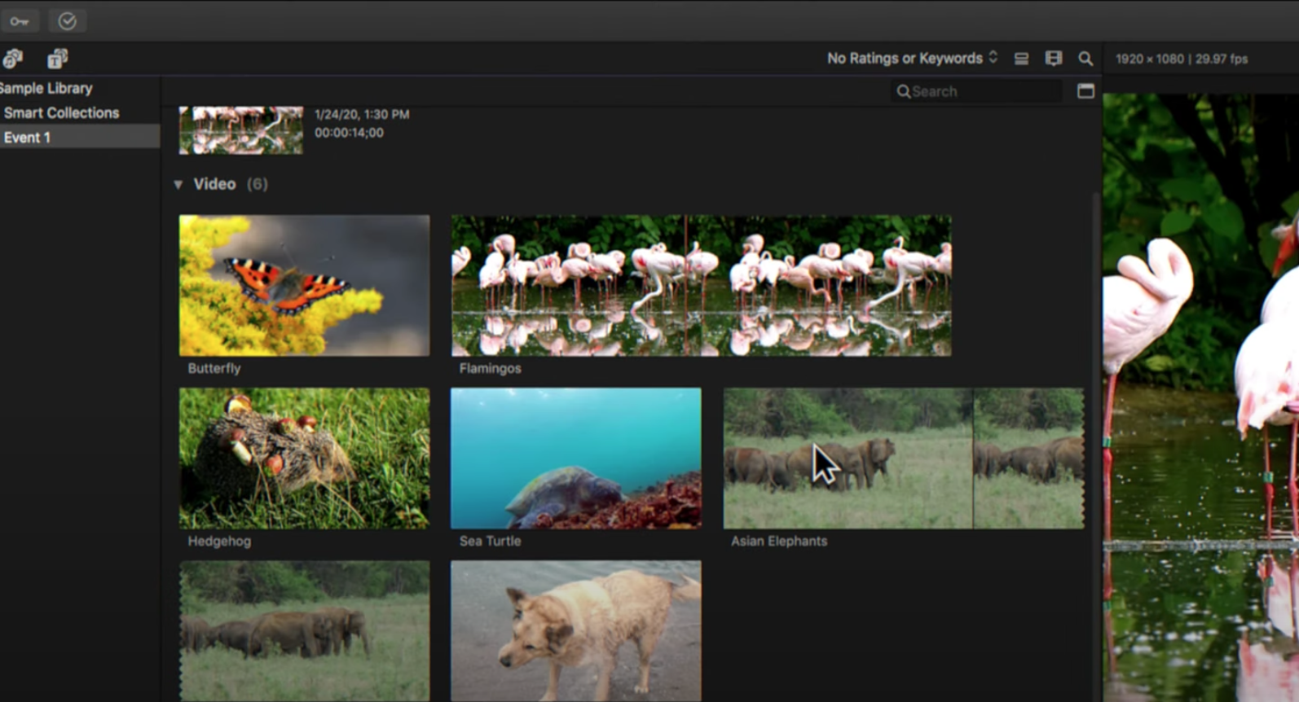The image size is (1299, 702).
Task: Select the Butterfly clip thumbnail
Action: 304,285
